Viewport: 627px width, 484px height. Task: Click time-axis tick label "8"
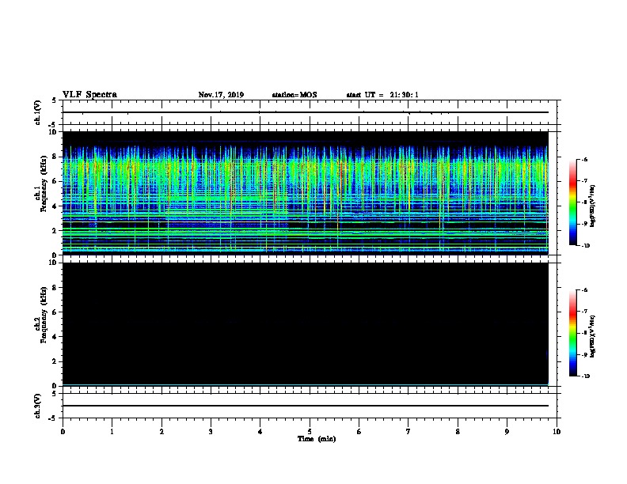click(x=458, y=432)
